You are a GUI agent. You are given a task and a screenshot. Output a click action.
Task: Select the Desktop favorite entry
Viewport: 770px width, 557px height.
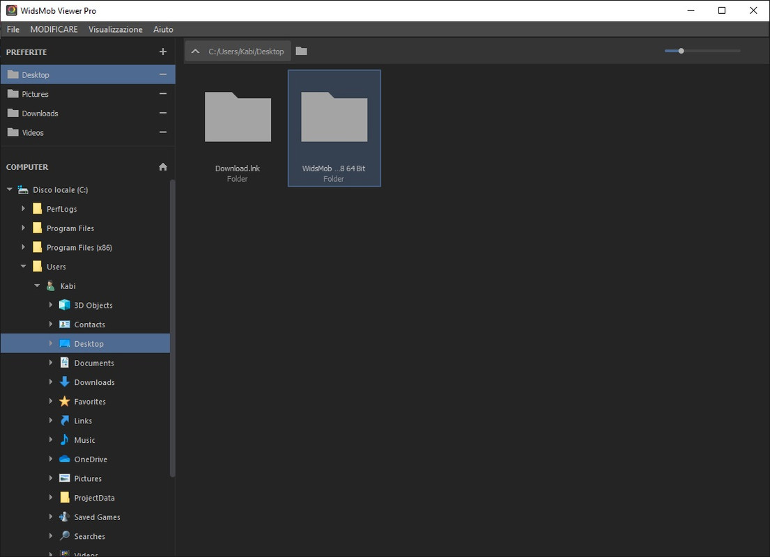pyautogui.click(x=88, y=74)
